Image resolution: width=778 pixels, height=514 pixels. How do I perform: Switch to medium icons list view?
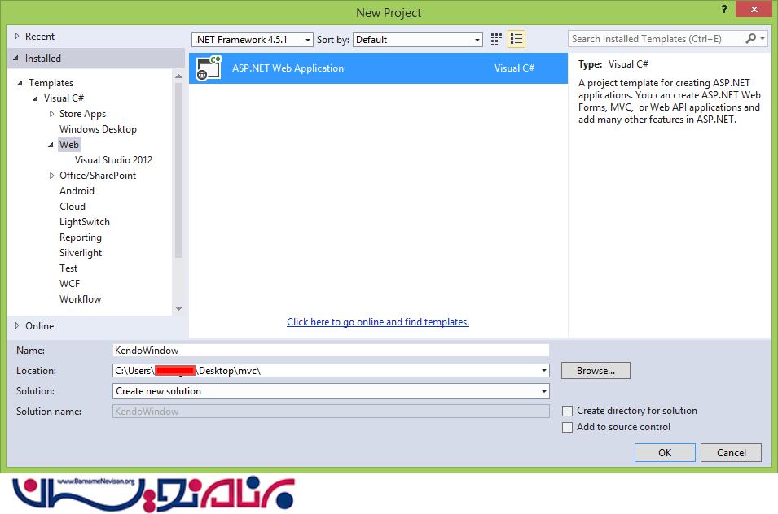click(x=516, y=39)
